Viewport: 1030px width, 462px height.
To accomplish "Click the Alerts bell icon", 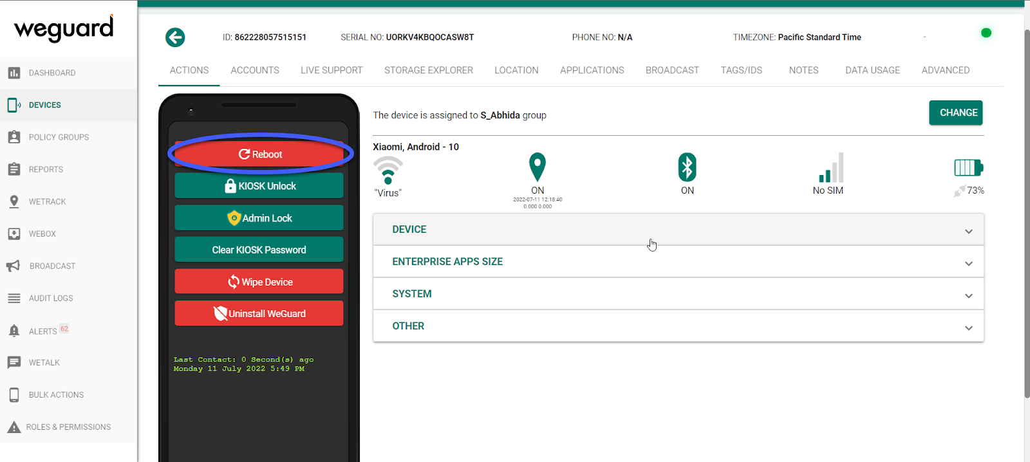I will [14, 331].
